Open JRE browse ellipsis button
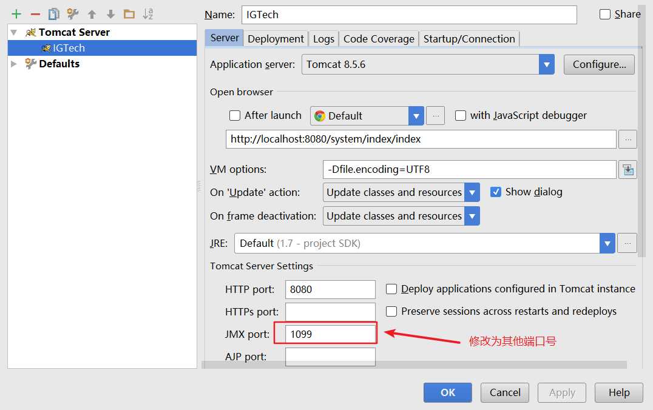This screenshot has height=410, width=653. (627, 243)
